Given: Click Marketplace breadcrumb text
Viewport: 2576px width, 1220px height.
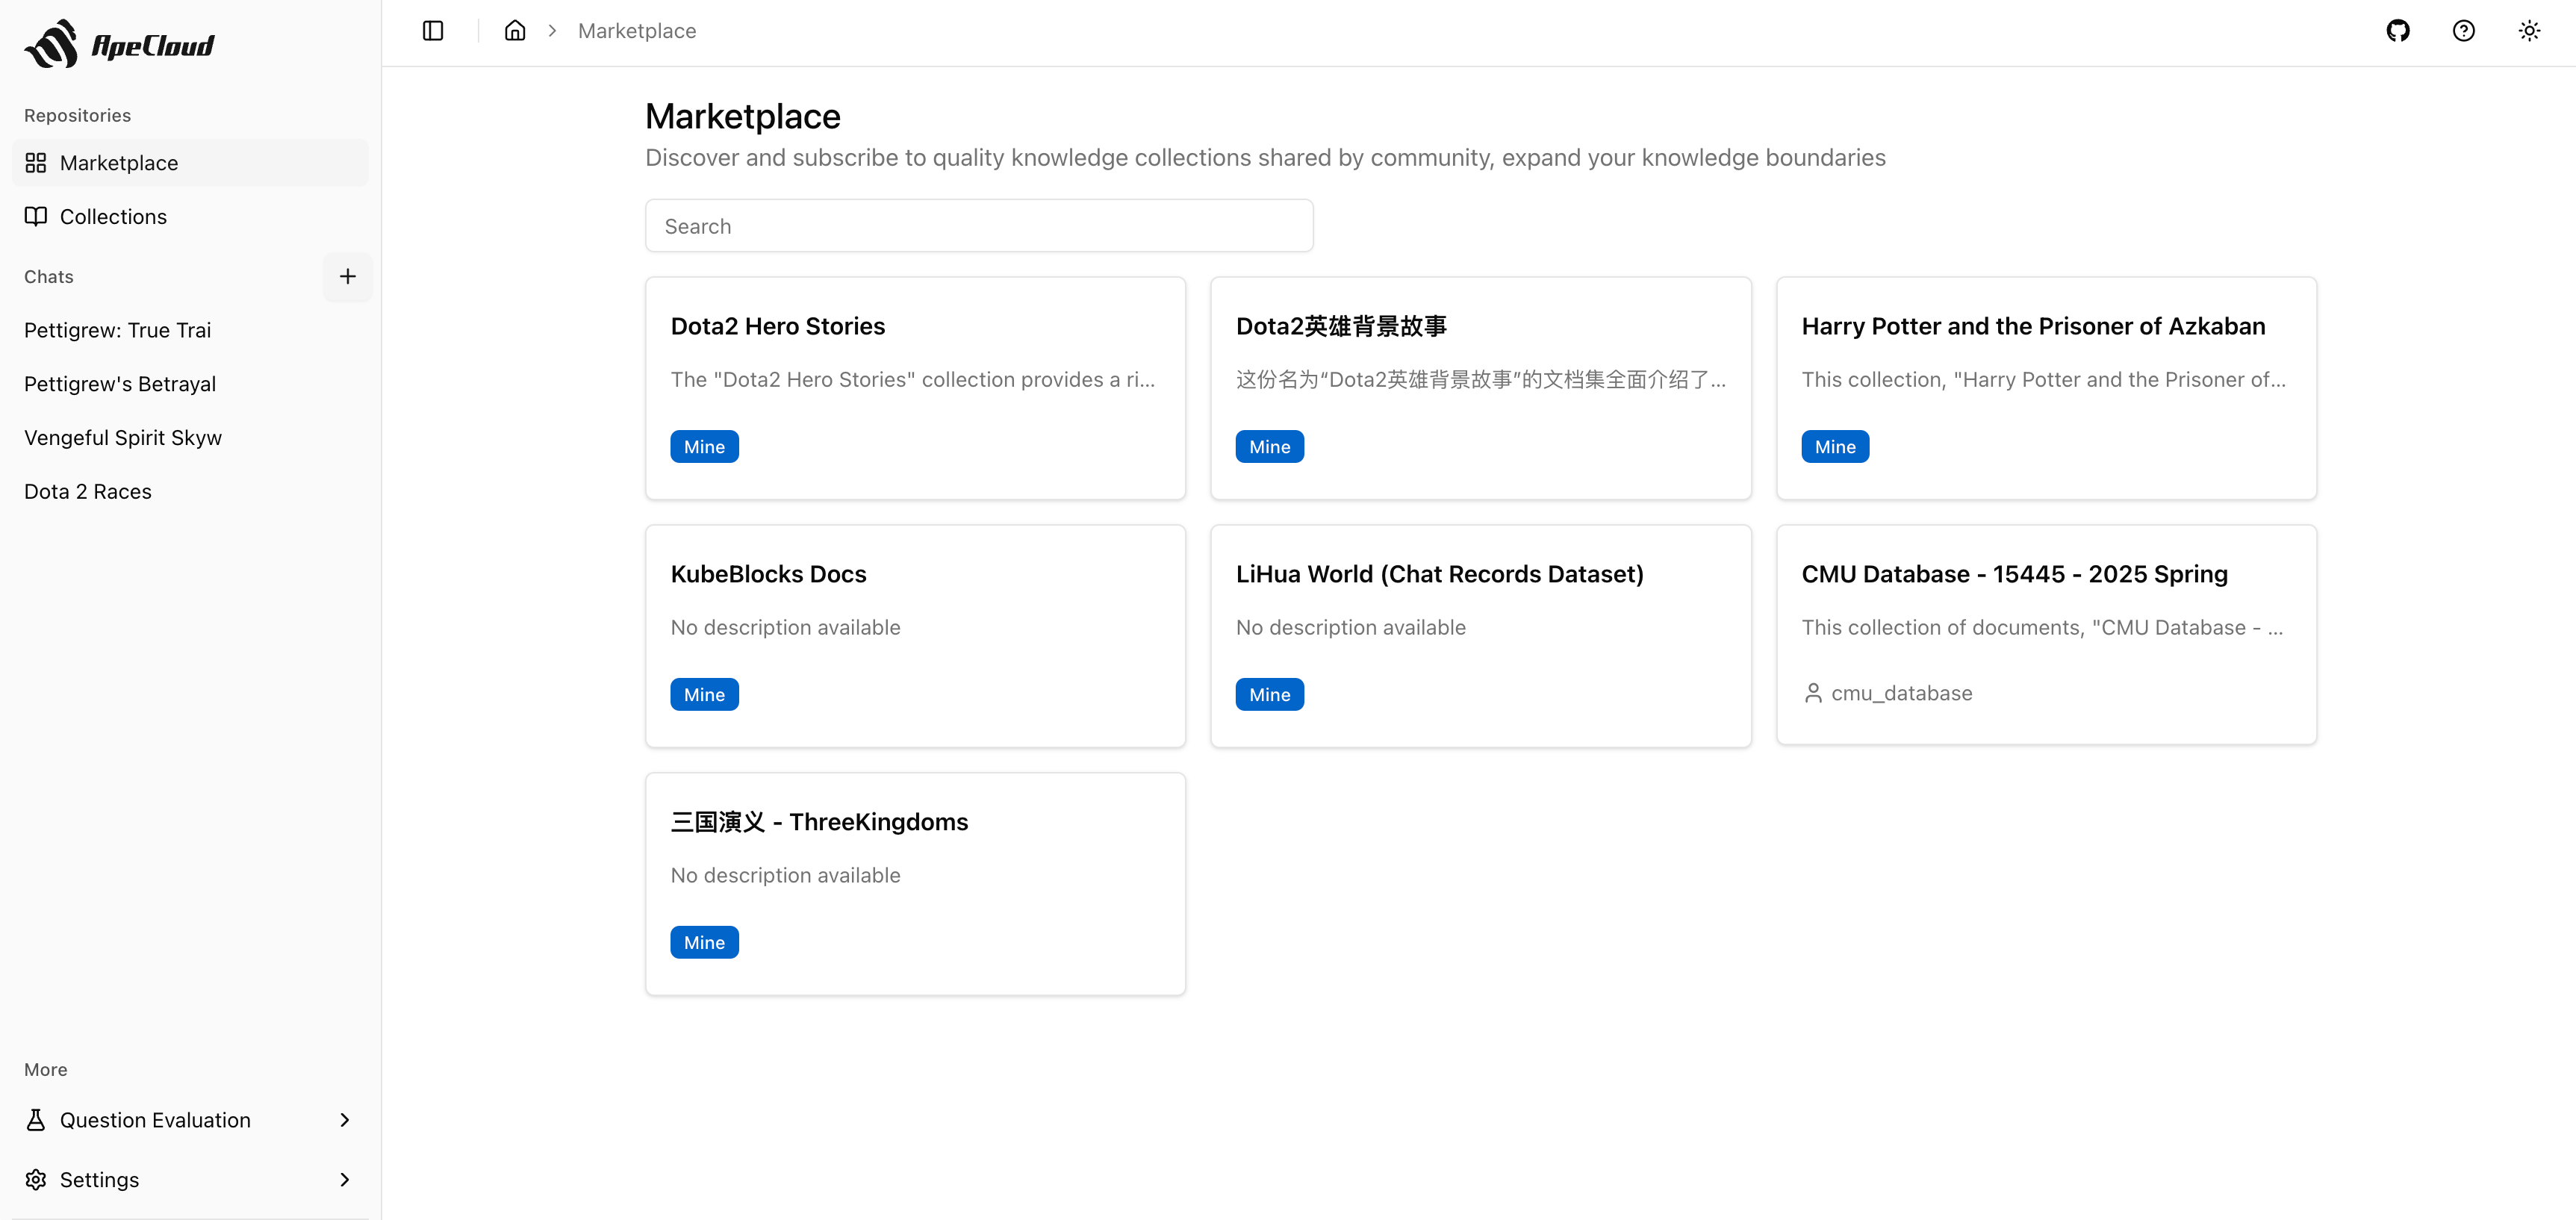Looking at the screenshot, I should click(x=637, y=31).
